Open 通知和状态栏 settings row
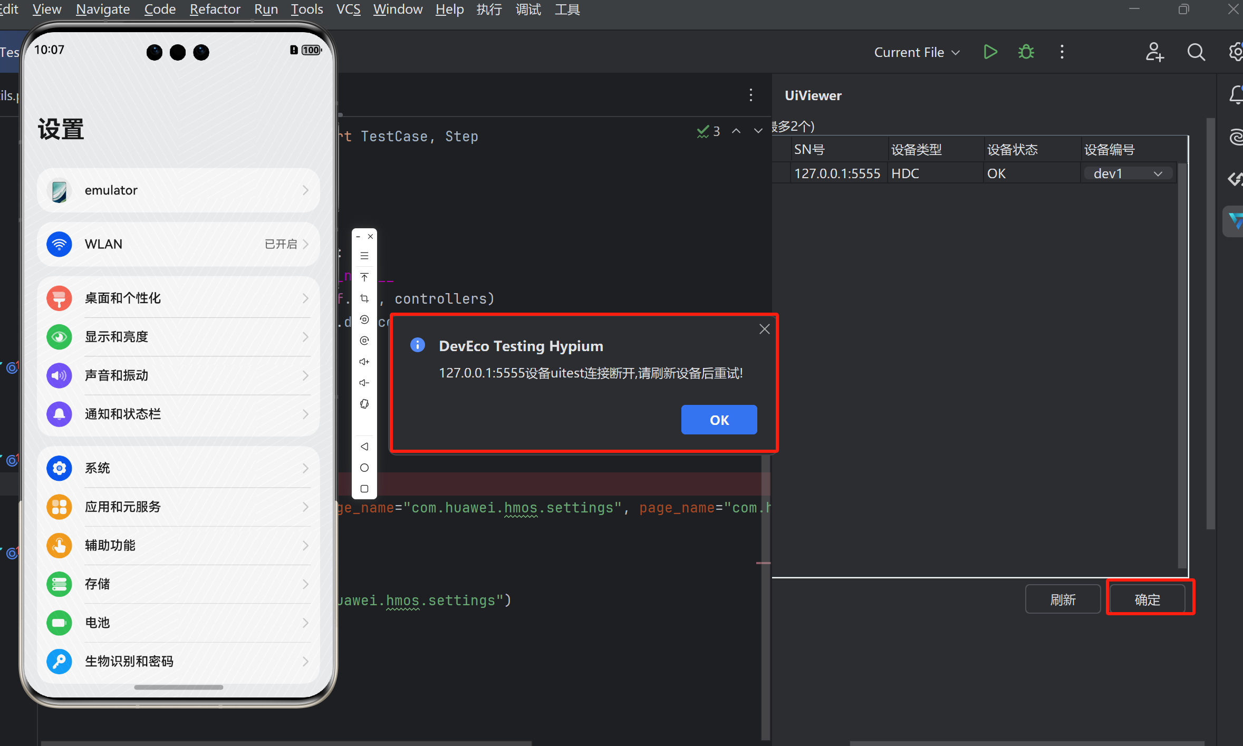This screenshot has width=1243, height=746. [x=178, y=414]
